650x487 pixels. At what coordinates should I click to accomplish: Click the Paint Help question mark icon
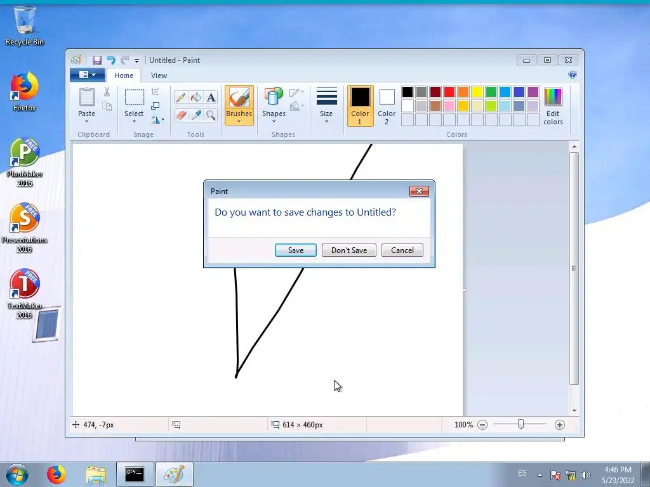click(573, 75)
